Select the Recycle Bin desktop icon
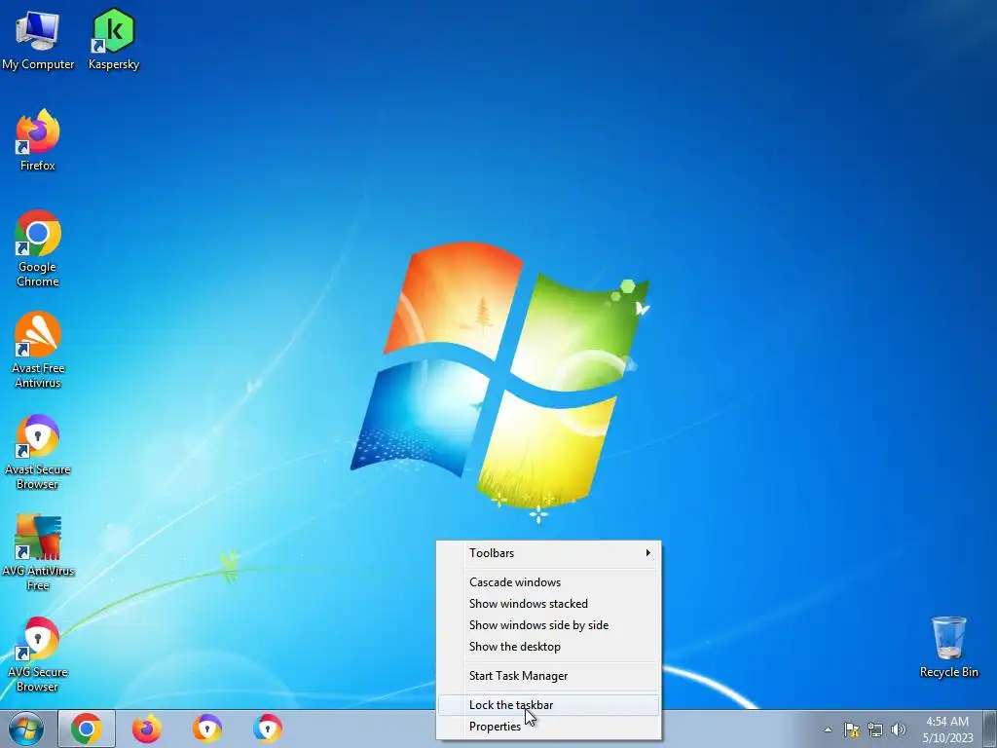This screenshot has height=748, width=997. [948, 647]
